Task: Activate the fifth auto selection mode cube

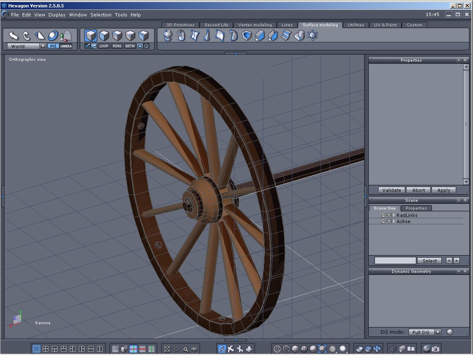Action: 144,36
